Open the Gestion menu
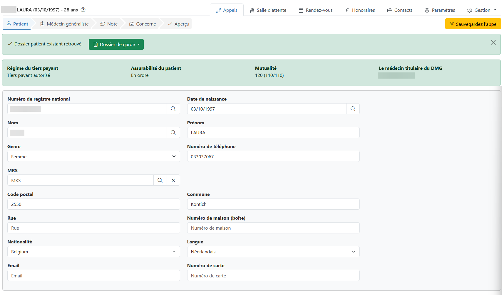The image size is (504, 295). click(482, 10)
